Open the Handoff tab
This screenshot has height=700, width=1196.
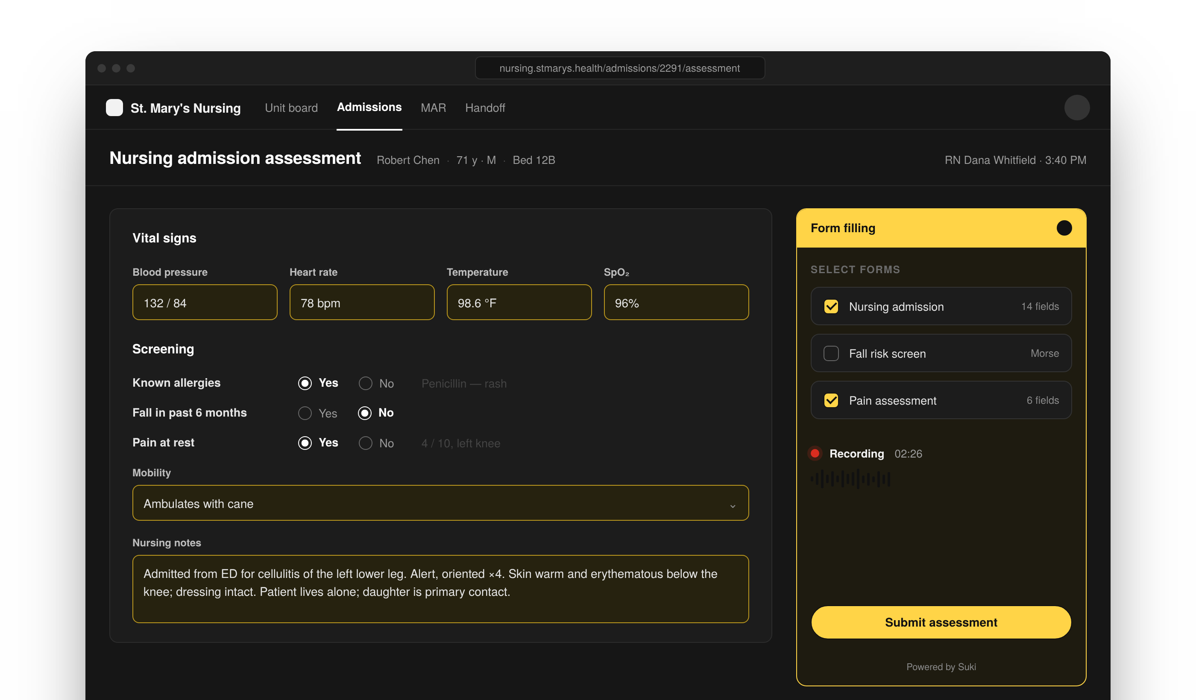pos(485,108)
